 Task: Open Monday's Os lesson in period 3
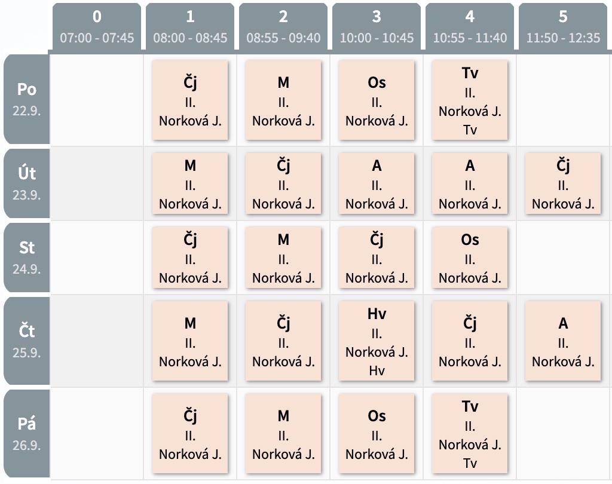coord(377,100)
